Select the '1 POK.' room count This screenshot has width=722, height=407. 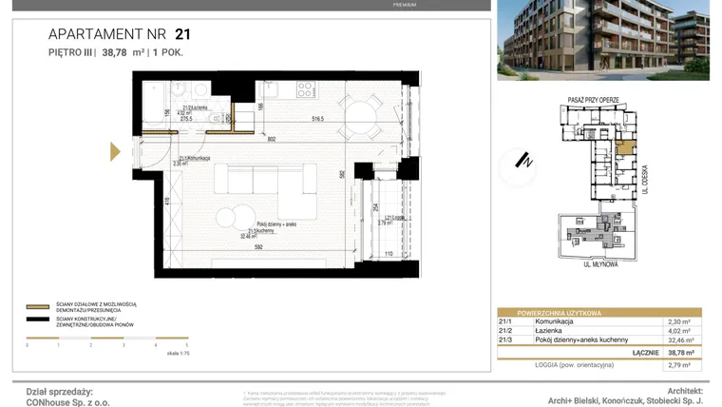pyautogui.click(x=168, y=52)
